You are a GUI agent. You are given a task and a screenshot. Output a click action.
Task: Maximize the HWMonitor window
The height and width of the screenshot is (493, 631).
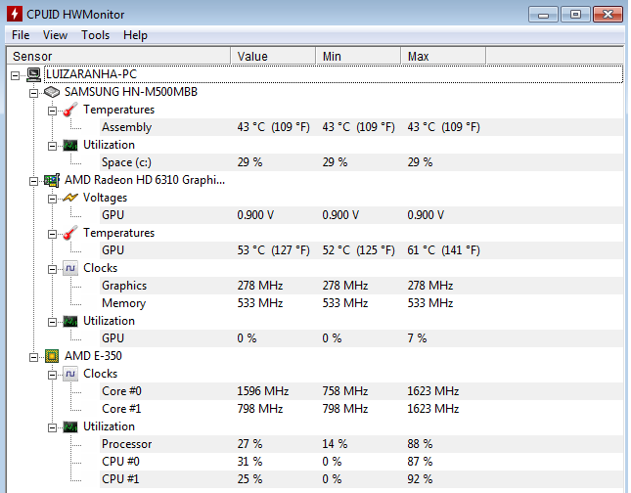point(575,15)
